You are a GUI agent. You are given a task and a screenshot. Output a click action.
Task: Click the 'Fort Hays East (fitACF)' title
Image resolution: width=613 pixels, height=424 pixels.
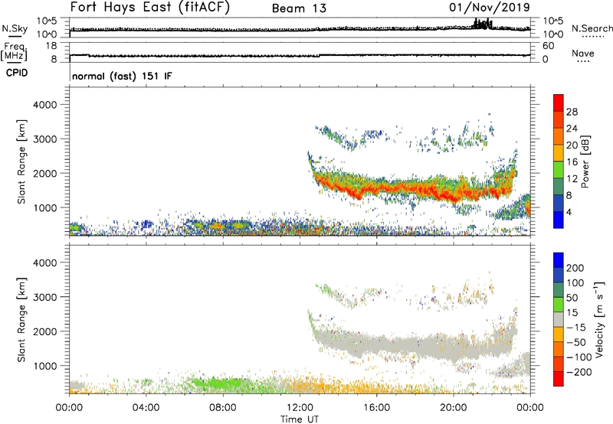(x=149, y=7)
